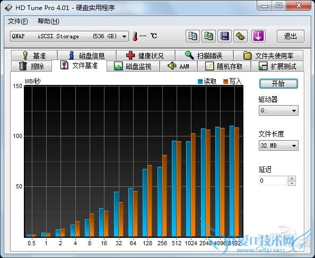Screen dimensions: 315x258
Task: Click the thermometer temperature icon
Action: tap(135, 37)
